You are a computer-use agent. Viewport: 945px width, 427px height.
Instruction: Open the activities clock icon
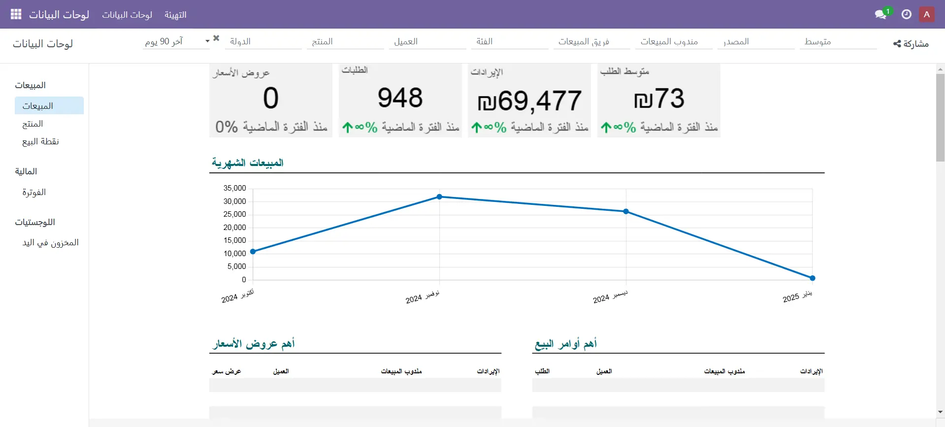906,15
